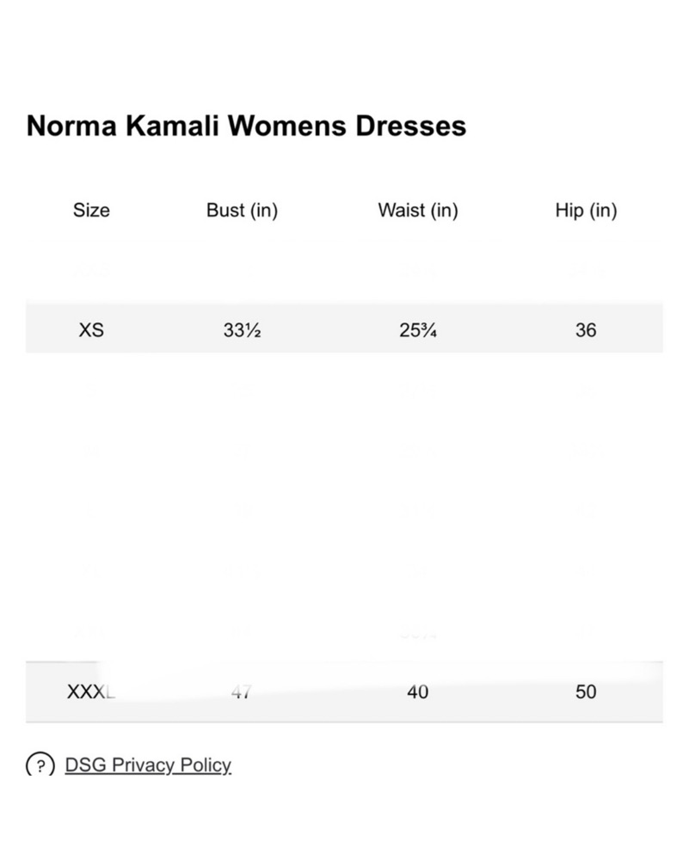Click the XXXL waist value 40
The width and height of the screenshot is (689, 860).
click(417, 691)
